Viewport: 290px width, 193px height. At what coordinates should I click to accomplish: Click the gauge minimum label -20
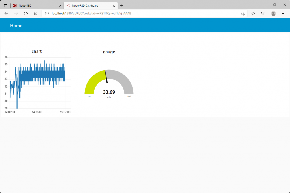pos(89,96)
